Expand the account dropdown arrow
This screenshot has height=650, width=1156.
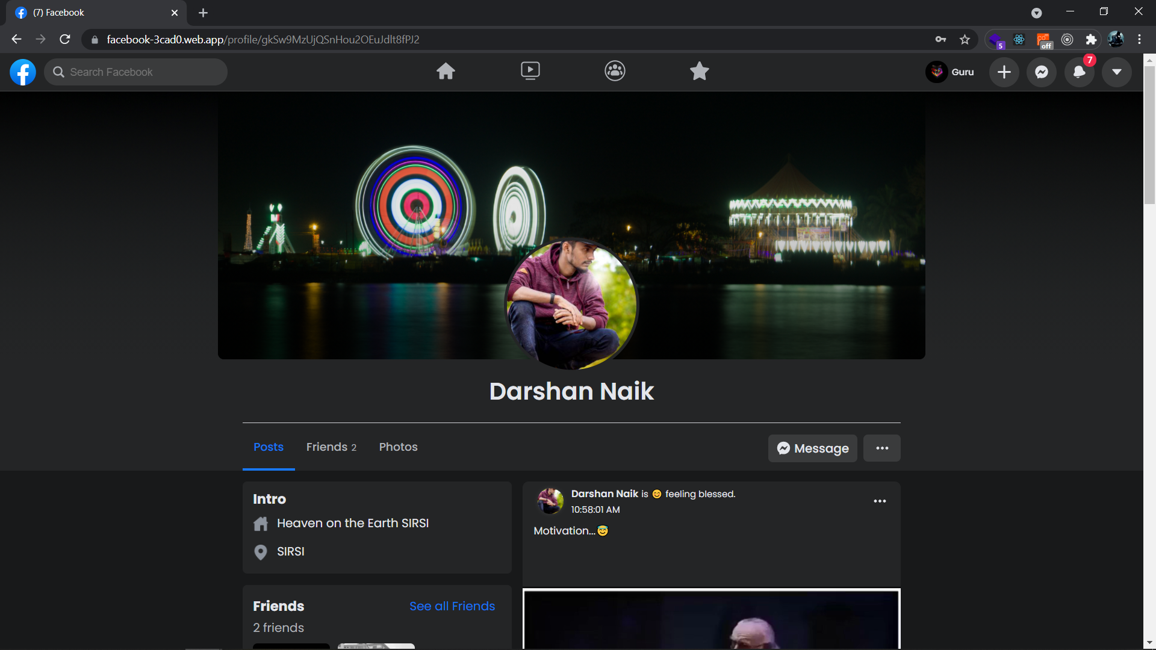coord(1117,72)
